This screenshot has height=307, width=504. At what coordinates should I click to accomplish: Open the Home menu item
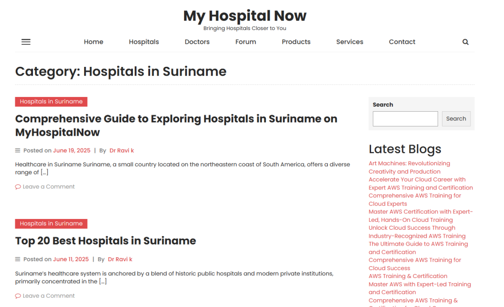click(94, 42)
